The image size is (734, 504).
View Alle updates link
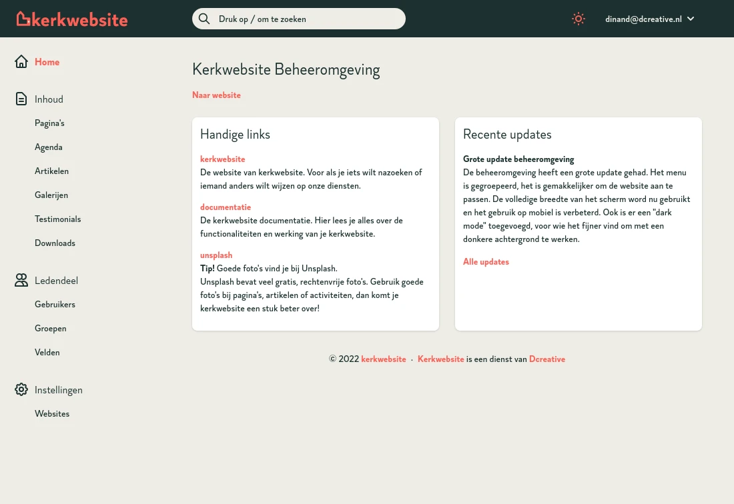pyautogui.click(x=486, y=262)
